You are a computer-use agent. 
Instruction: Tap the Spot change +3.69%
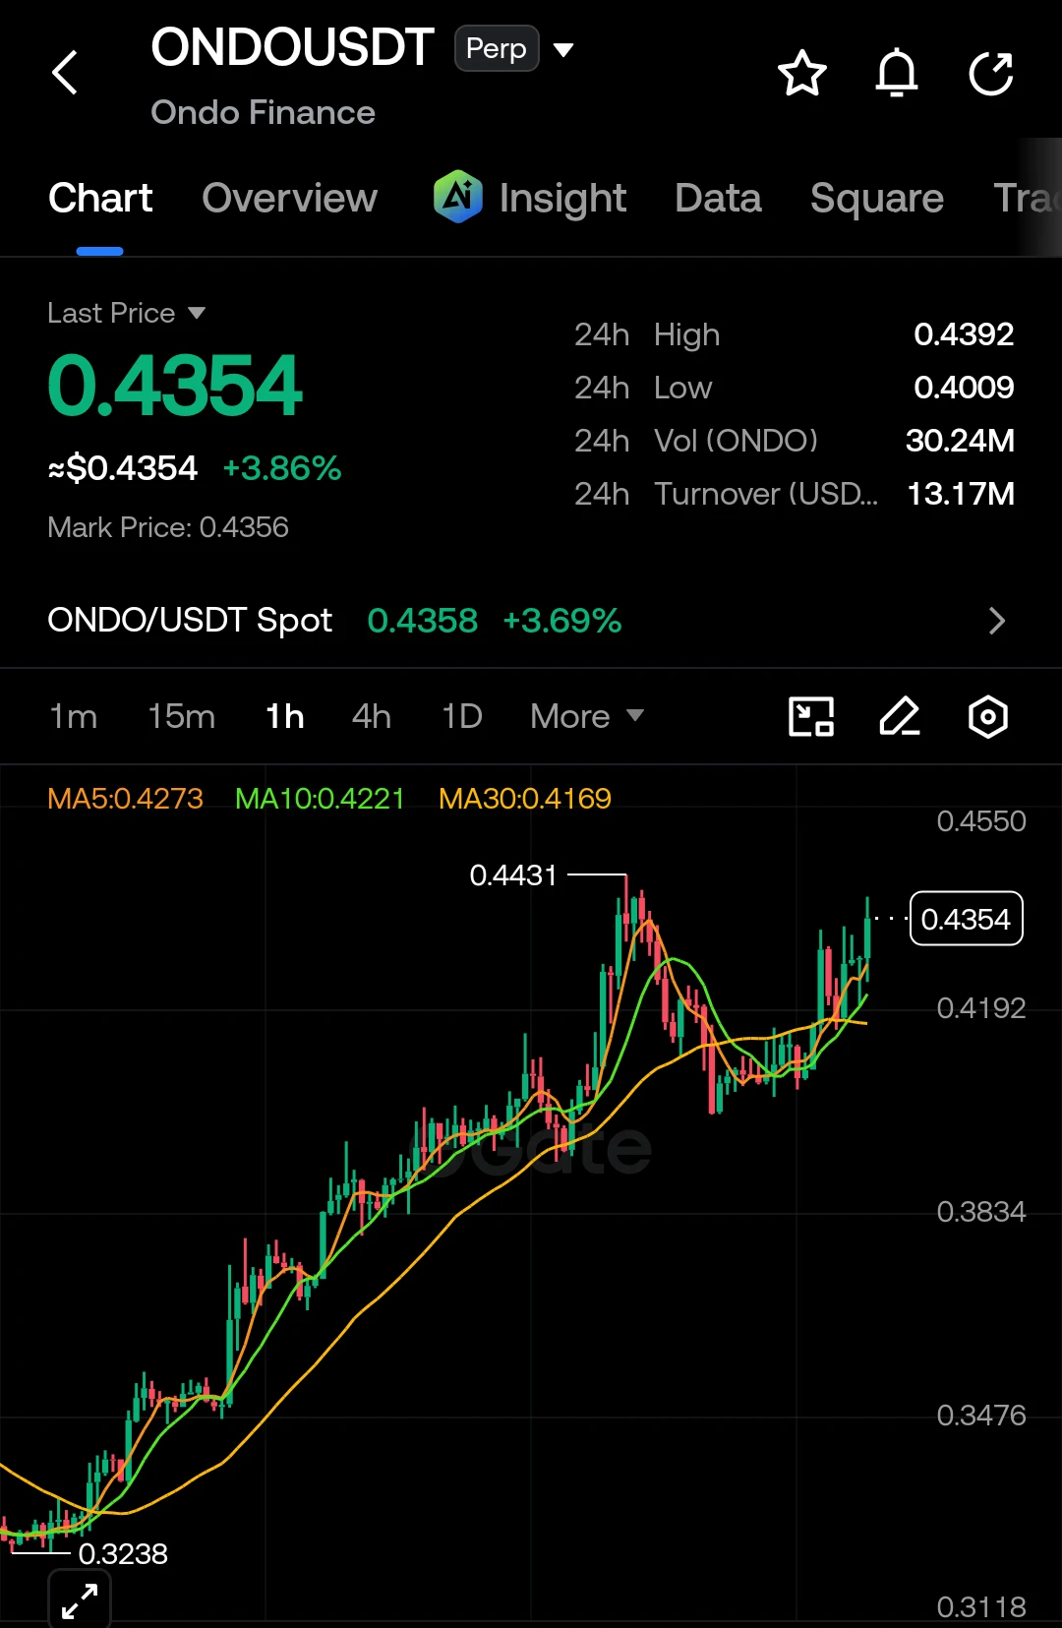pyautogui.click(x=561, y=621)
